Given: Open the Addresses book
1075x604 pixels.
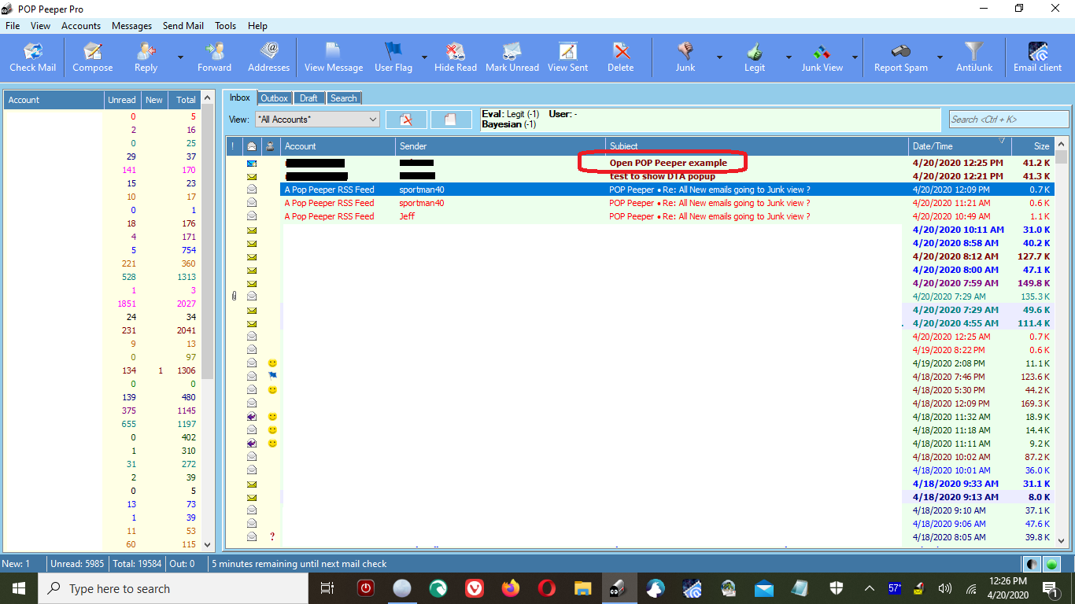Looking at the screenshot, I should 269,57.
